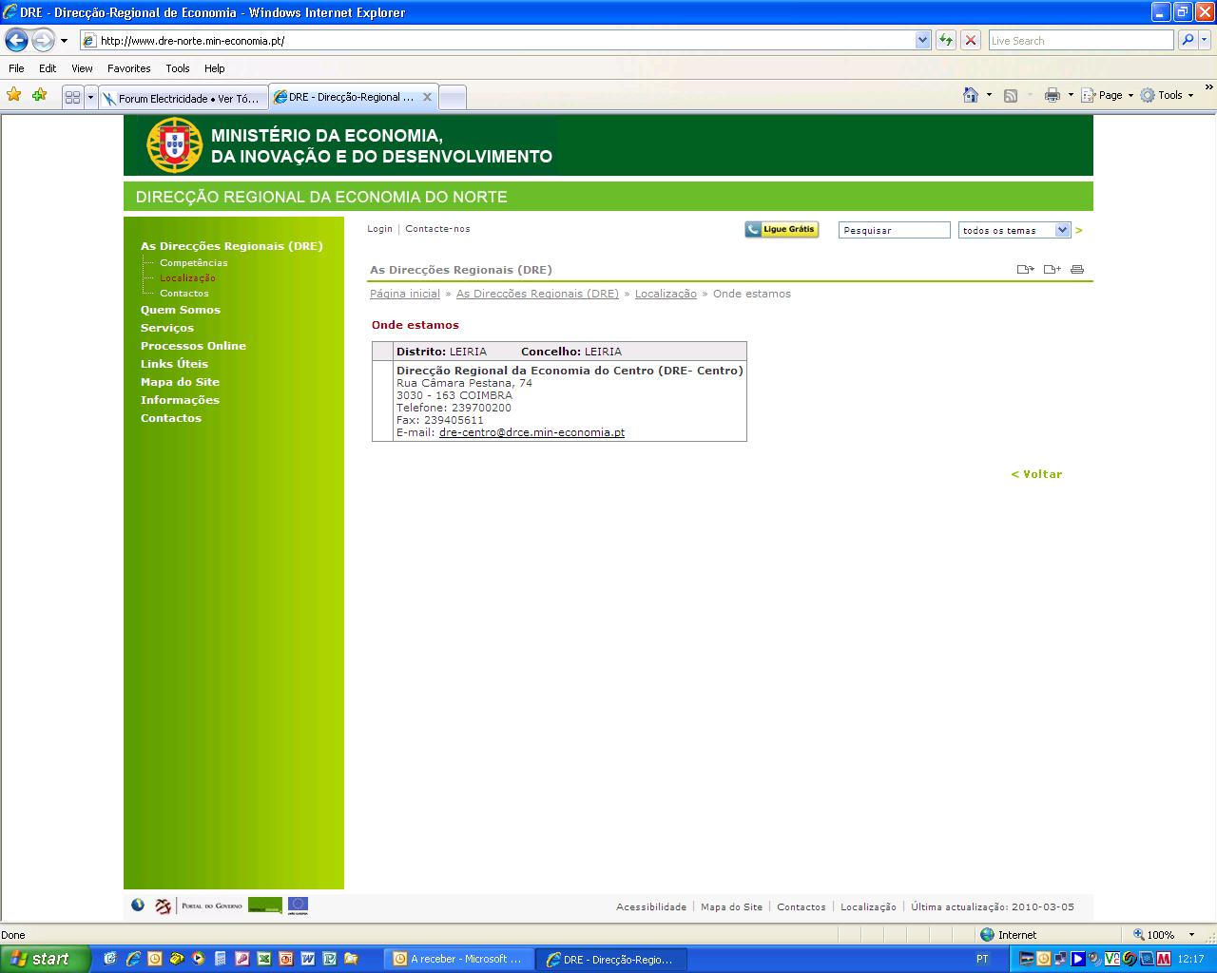
Task: Open the Tools command bar dropdown
Action: (x=1168, y=95)
